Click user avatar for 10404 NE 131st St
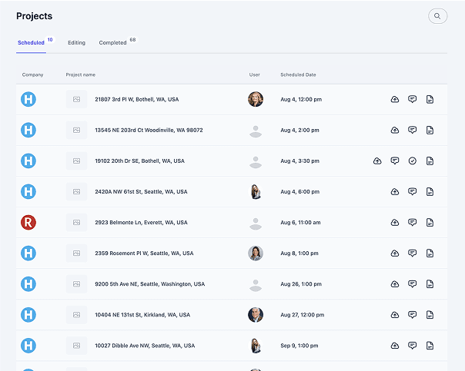Viewport: 465px width, 371px height. pos(256,315)
